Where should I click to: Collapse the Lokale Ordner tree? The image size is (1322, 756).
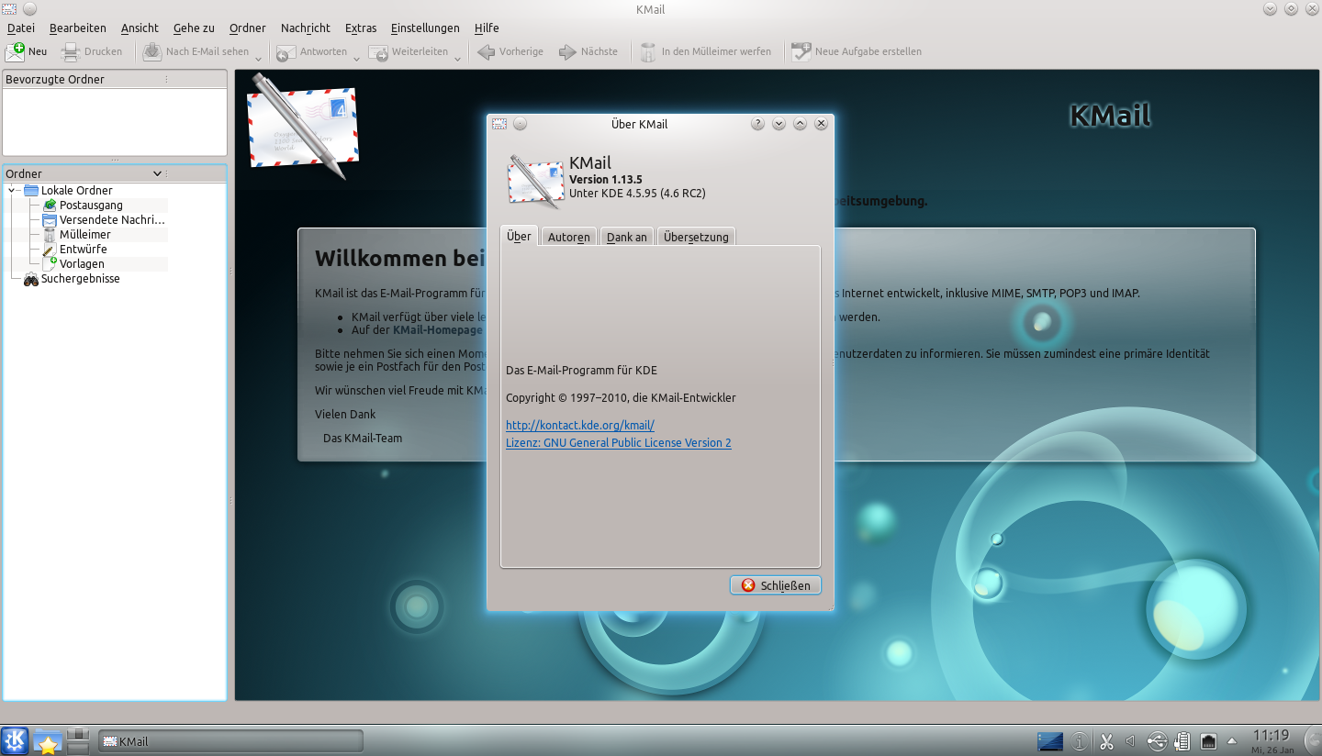pyautogui.click(x=13, y=190)
